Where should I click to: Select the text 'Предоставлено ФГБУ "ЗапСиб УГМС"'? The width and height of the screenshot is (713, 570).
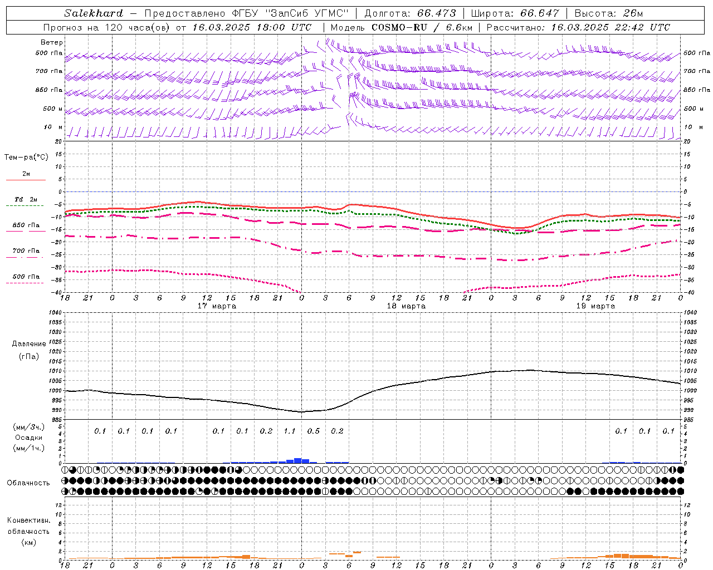[x=246, y=13]
